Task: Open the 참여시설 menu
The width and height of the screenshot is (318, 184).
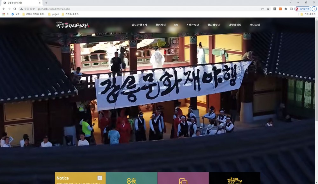Action: point(160,25)
